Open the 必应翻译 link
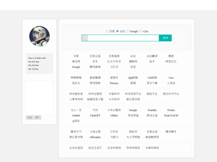Viewport: 217px width, 162px height. pos(152,56)
